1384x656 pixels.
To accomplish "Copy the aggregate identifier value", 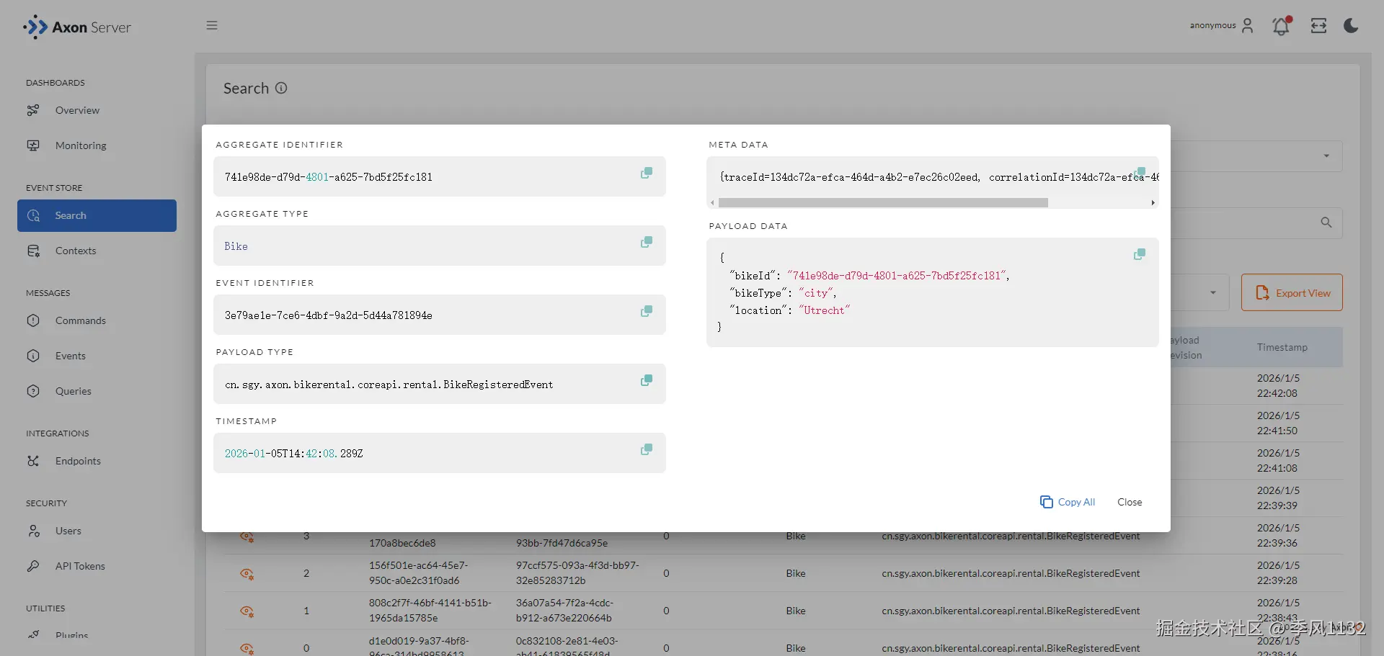I will [647, 173].
